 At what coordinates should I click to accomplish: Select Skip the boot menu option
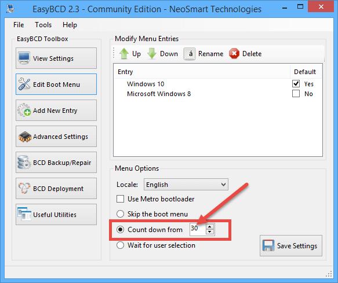120,214
